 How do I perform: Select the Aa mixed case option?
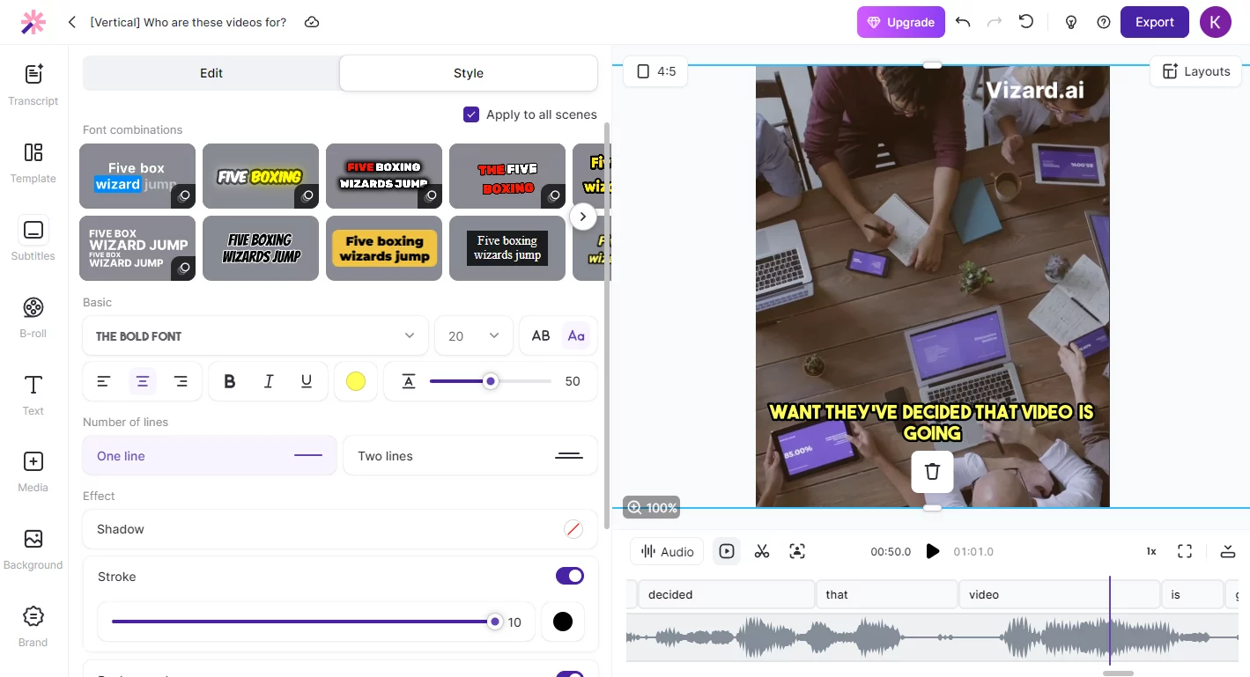[576, 335]
